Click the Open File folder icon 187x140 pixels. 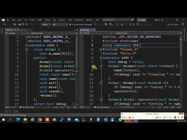click(20, 24)
